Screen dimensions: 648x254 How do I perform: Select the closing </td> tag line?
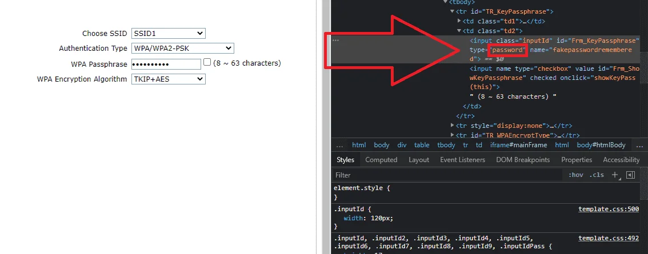click(473, 106)
